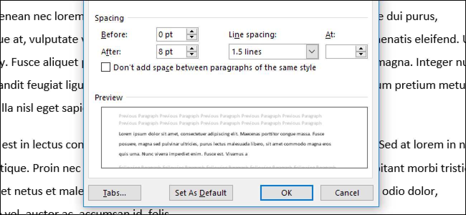Click the Before '0 pt' input field

point(172,34)
